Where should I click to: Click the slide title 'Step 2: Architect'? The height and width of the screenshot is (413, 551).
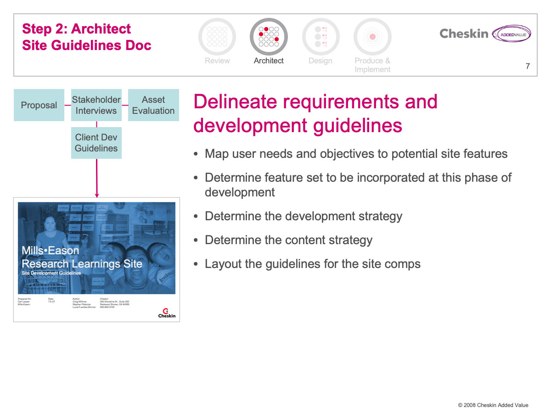[77, 29]
